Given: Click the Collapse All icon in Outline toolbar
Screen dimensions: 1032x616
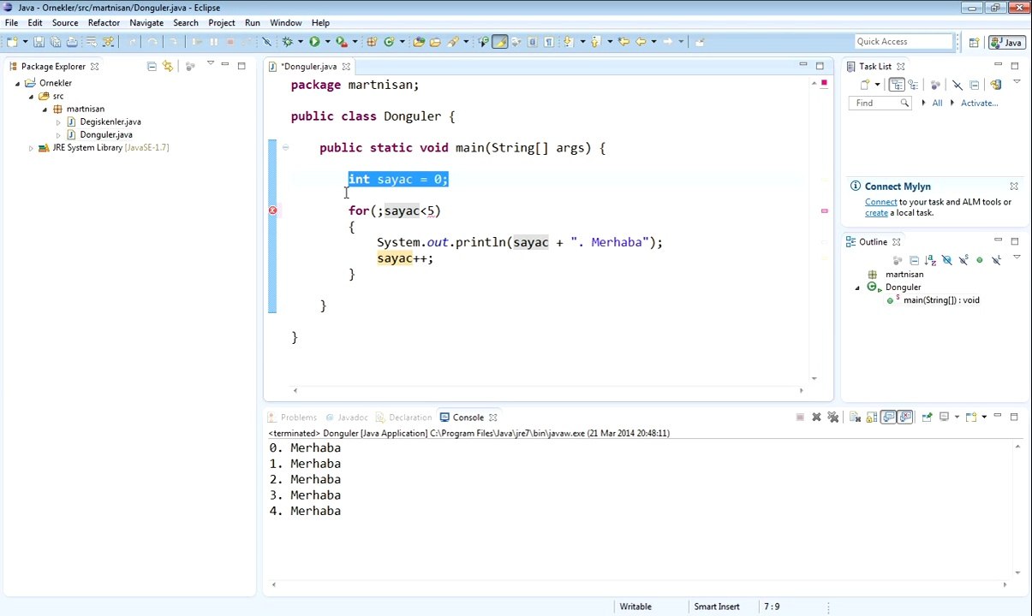Looking at the screenshot, I should (915, 260).
